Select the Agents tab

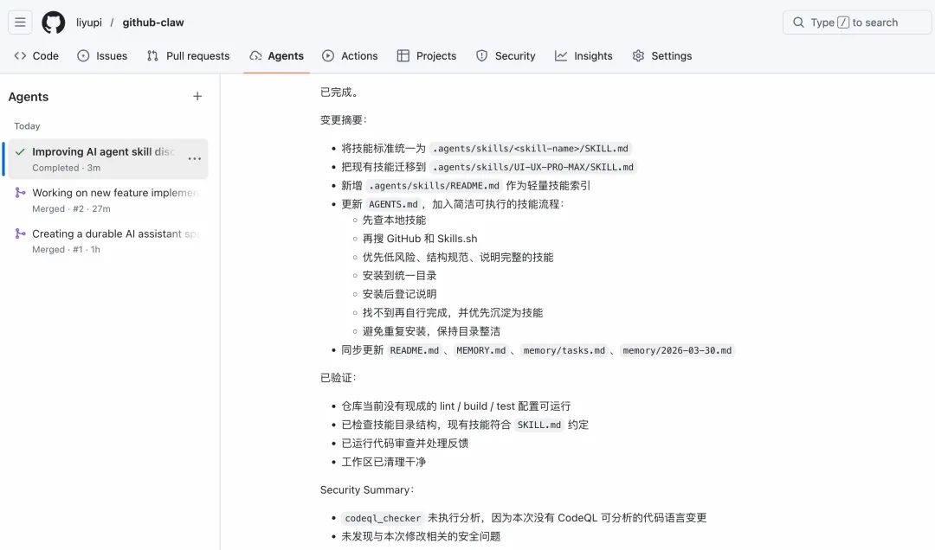(276, 56)
